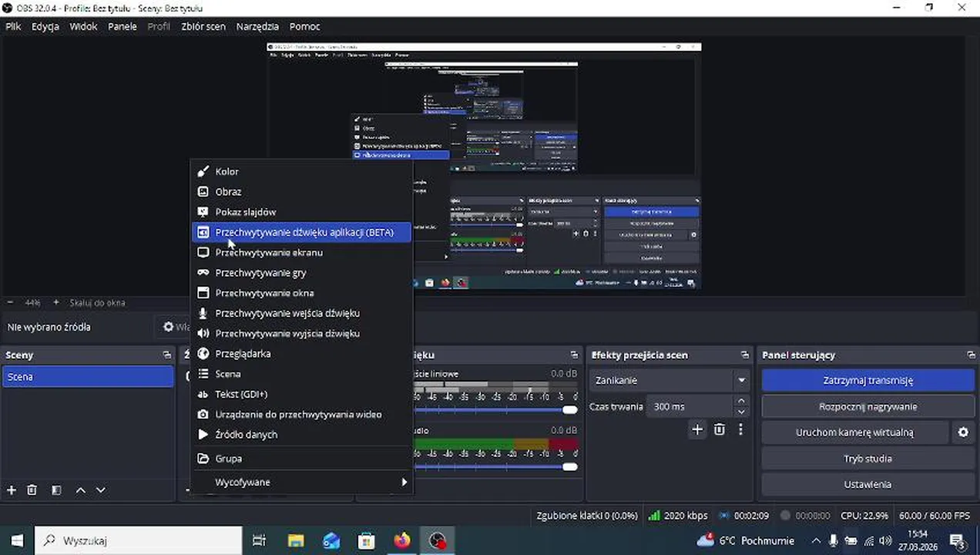Add a transition with the plus icon
The height and width of the screenshot is (555, 980).
coord(697,429)
